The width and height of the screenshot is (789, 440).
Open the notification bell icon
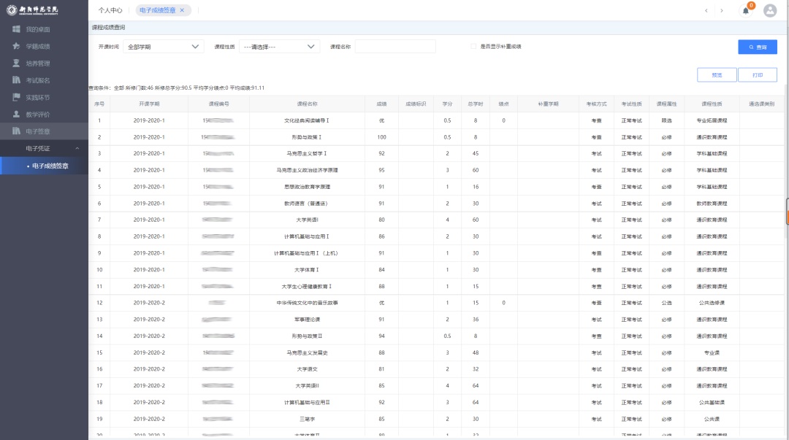[745, 10]
